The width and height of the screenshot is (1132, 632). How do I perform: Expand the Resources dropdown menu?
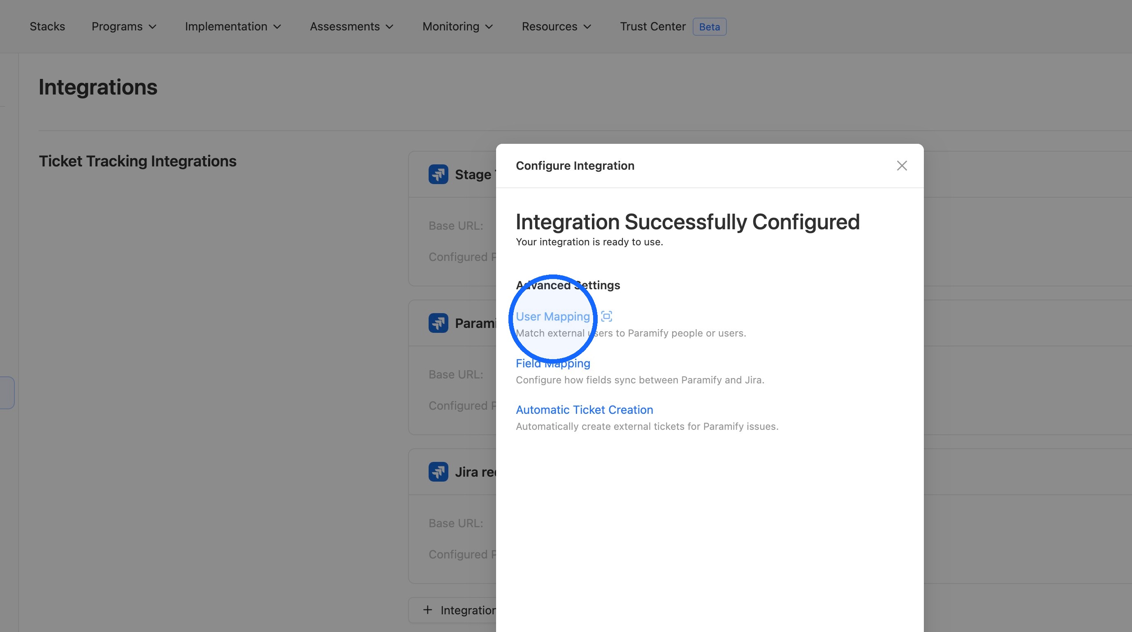click(x=556, y=26)
